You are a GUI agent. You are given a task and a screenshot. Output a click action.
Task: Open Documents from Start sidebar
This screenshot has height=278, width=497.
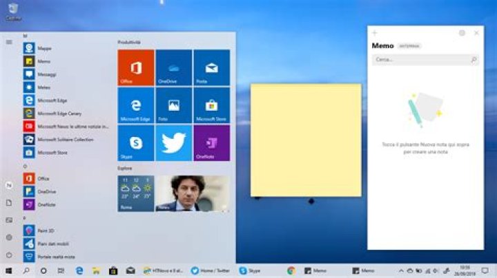[9, 203]
